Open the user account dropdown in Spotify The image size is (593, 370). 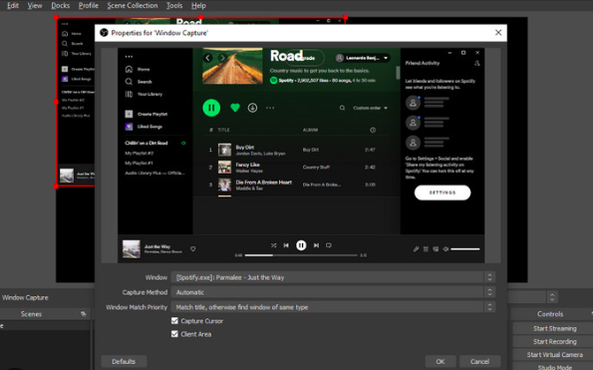tap(363, 58)
